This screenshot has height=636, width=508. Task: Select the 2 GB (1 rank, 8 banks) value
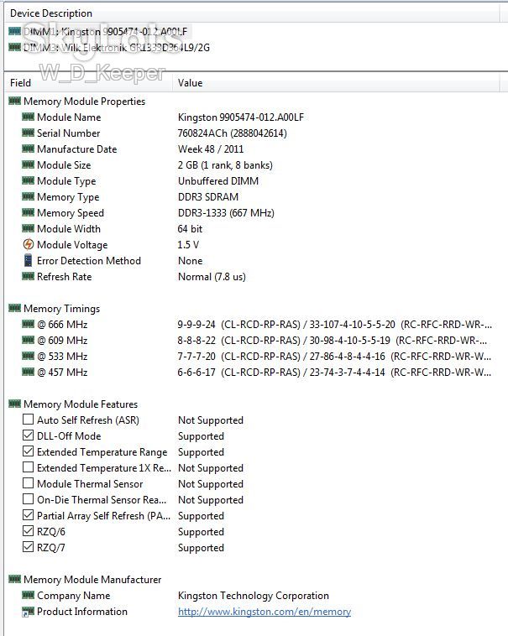[x=225, y=165]
